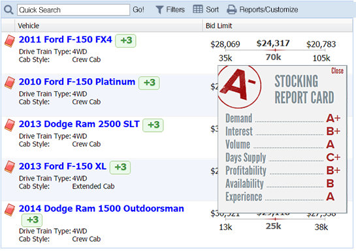Click the Vehicle column header
The image size is (356, 251).
click(29, 25)
